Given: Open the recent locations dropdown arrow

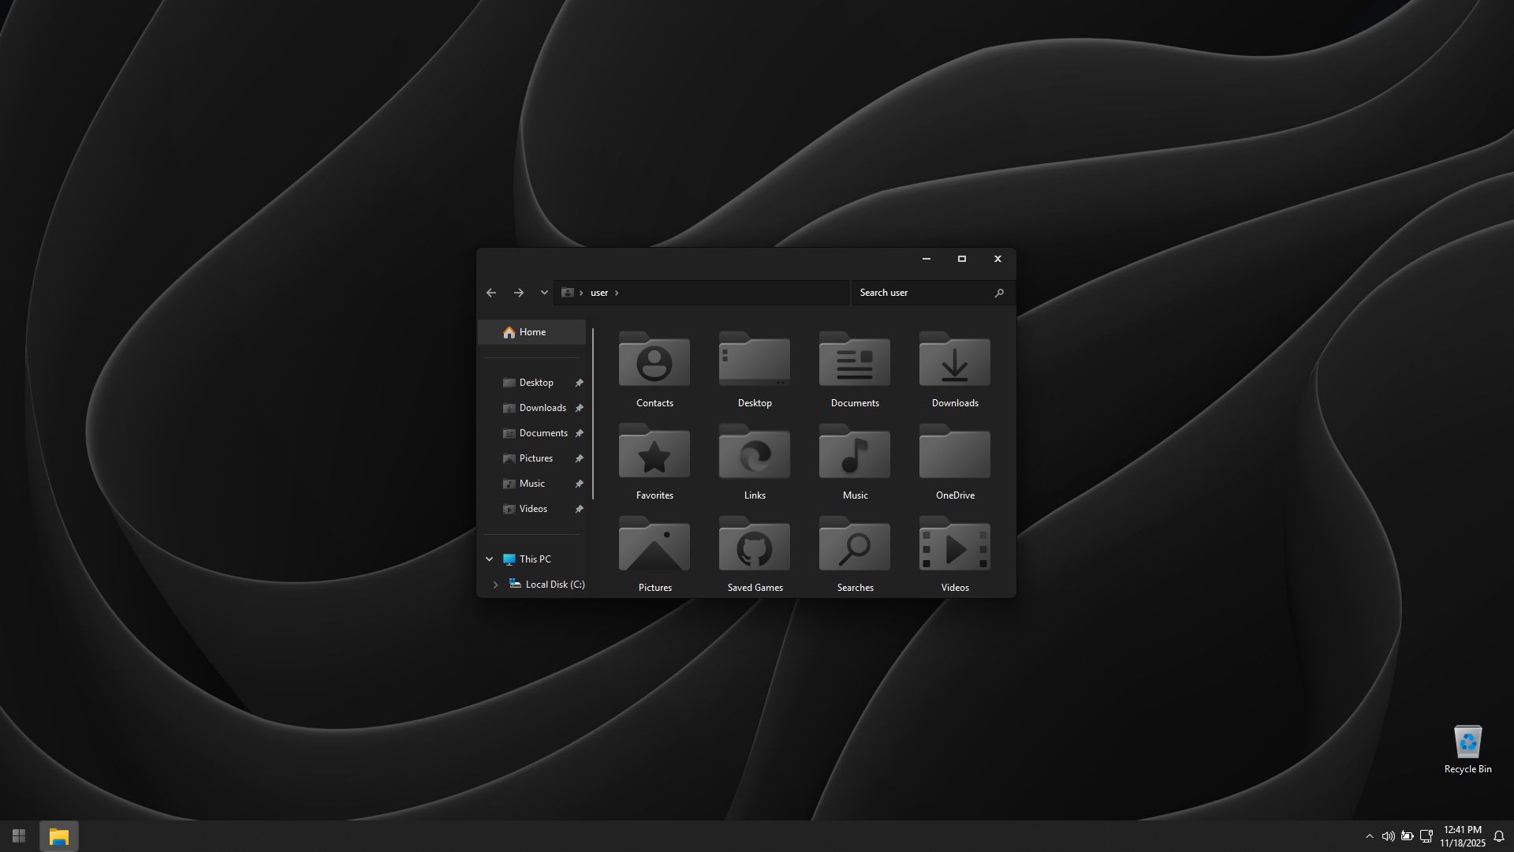Looking at the screenshot, I should (x=544, y=293).
